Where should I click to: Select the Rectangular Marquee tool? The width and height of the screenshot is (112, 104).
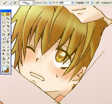[x=4, y=19]
